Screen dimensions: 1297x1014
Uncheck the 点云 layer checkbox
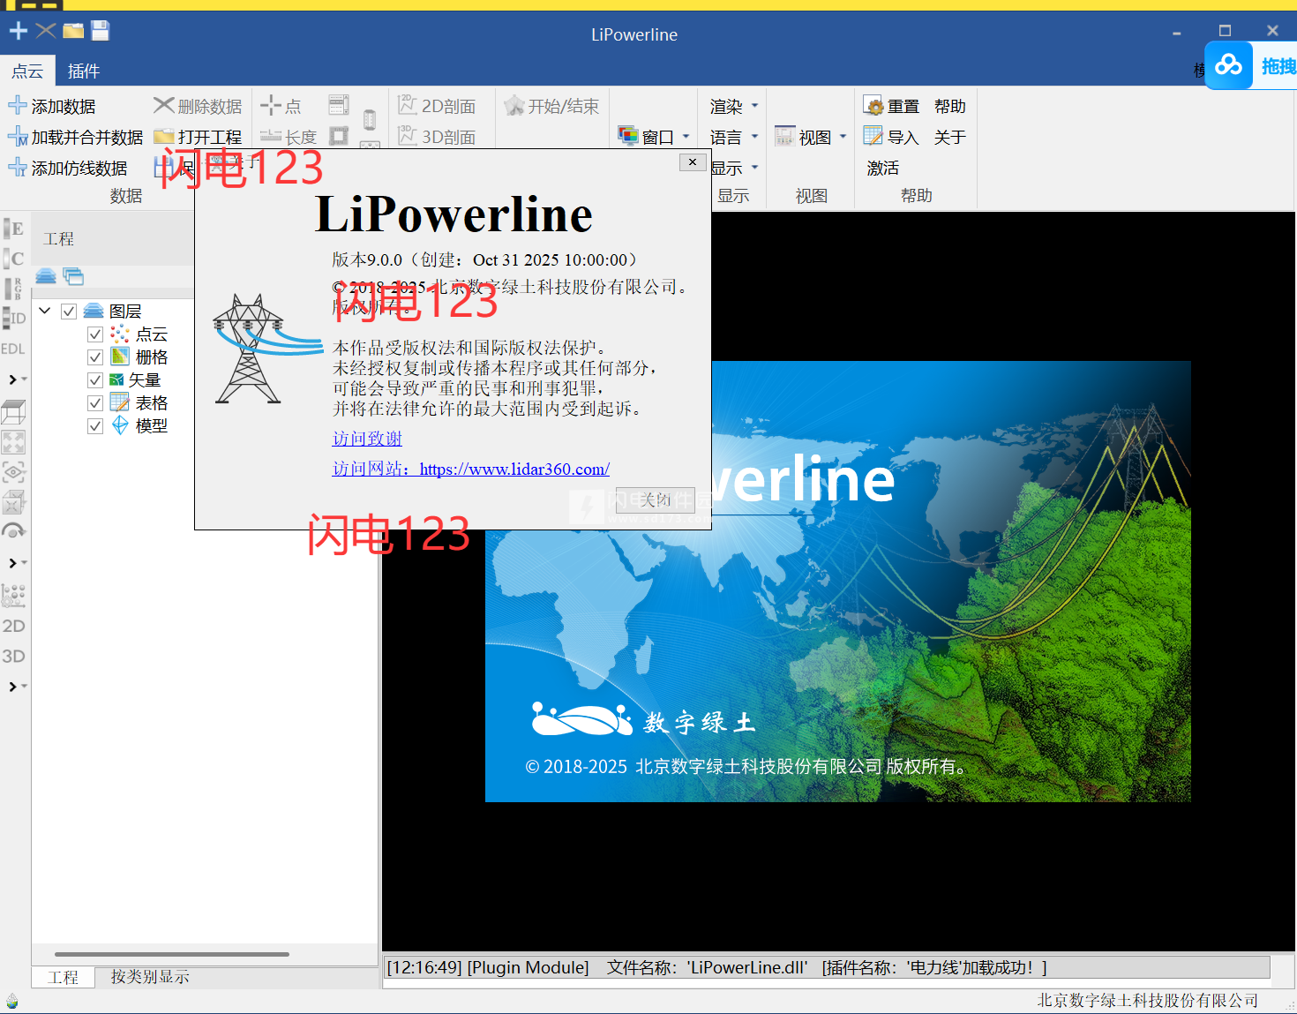95,334
